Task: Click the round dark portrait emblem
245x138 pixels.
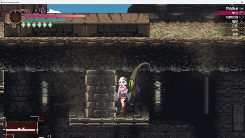Action: click(x=15, y=17)
